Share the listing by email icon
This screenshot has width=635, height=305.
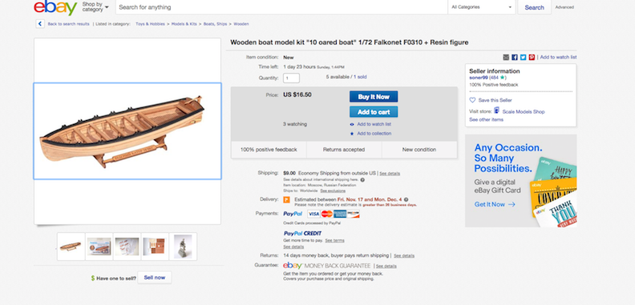point(506,58)
